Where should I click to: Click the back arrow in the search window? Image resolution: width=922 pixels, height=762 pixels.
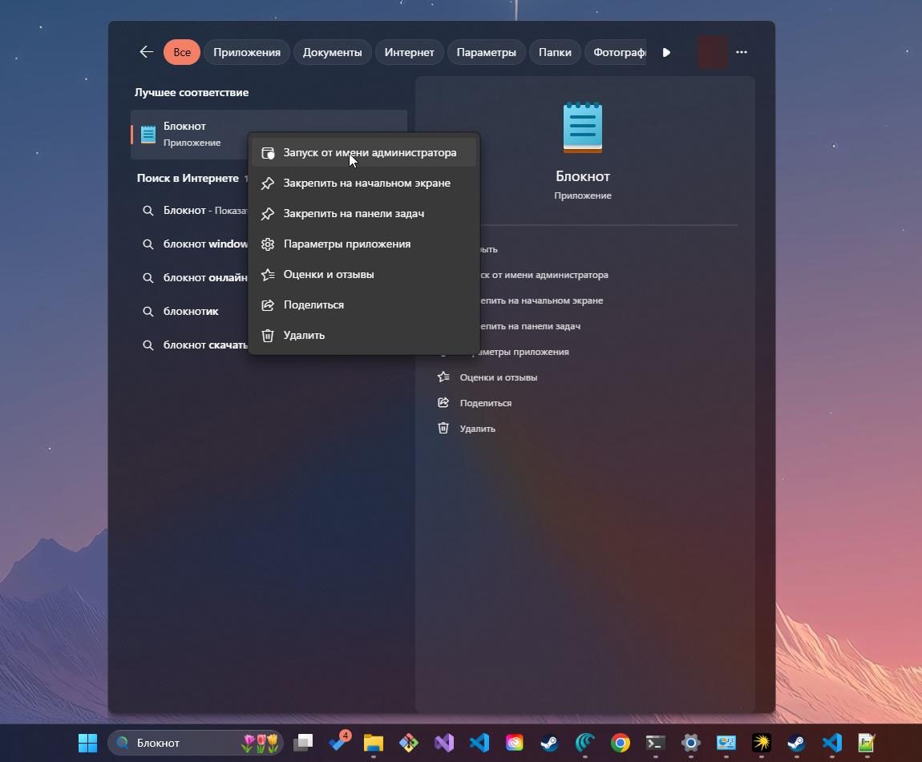[x=146, y=51]
